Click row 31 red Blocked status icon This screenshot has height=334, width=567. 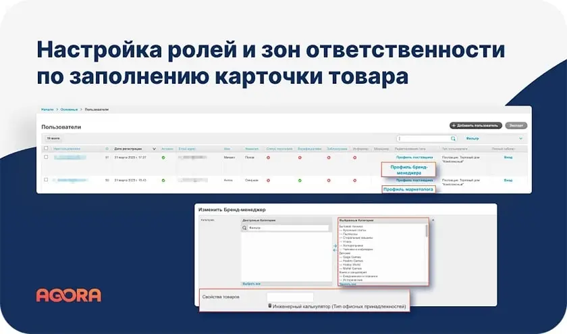coord(329,158)
